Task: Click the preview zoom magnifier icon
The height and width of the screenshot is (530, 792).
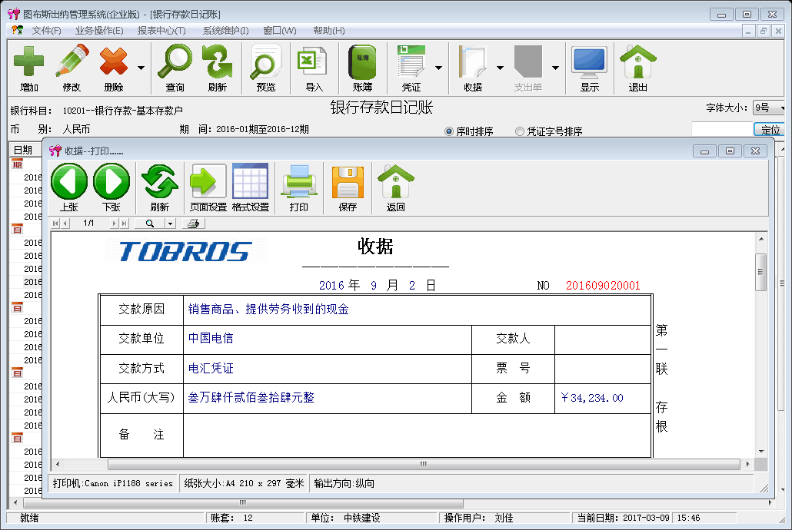Action: click(150, 223)
